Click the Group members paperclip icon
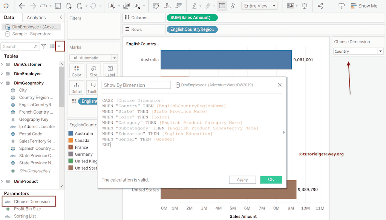 [x=208, y=6]
